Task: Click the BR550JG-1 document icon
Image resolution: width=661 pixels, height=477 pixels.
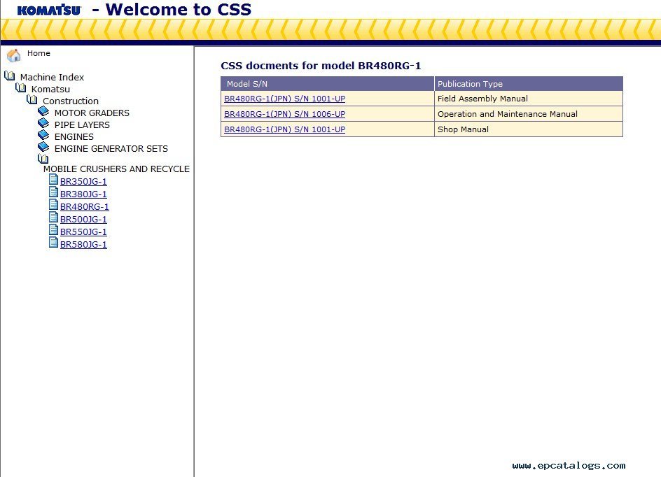Action: 53,230
